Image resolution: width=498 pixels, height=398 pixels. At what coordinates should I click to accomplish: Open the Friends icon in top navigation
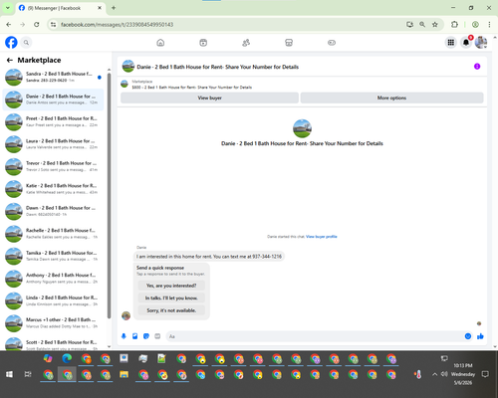pos(246,43)
